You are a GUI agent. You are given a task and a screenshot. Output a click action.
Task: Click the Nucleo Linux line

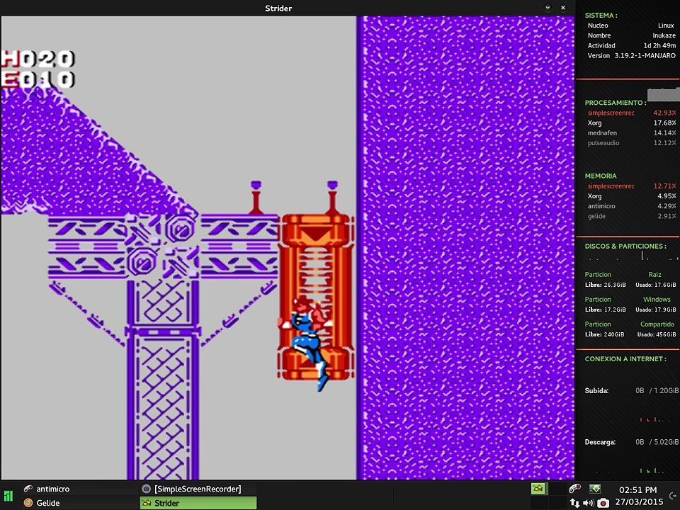point(631,25)
